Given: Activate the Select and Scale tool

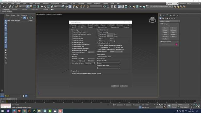Looking at the screenshot, I should (x=49, y=7).
